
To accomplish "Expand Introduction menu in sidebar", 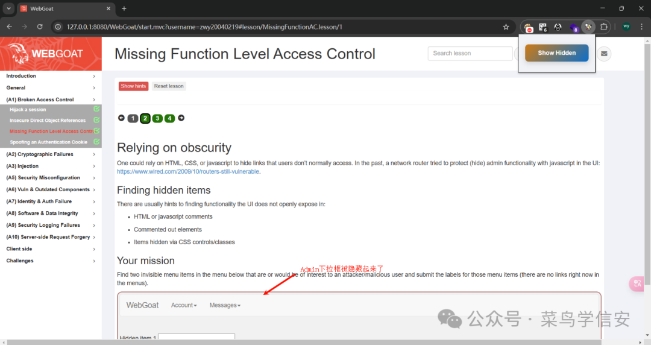I will coord(51,76).
